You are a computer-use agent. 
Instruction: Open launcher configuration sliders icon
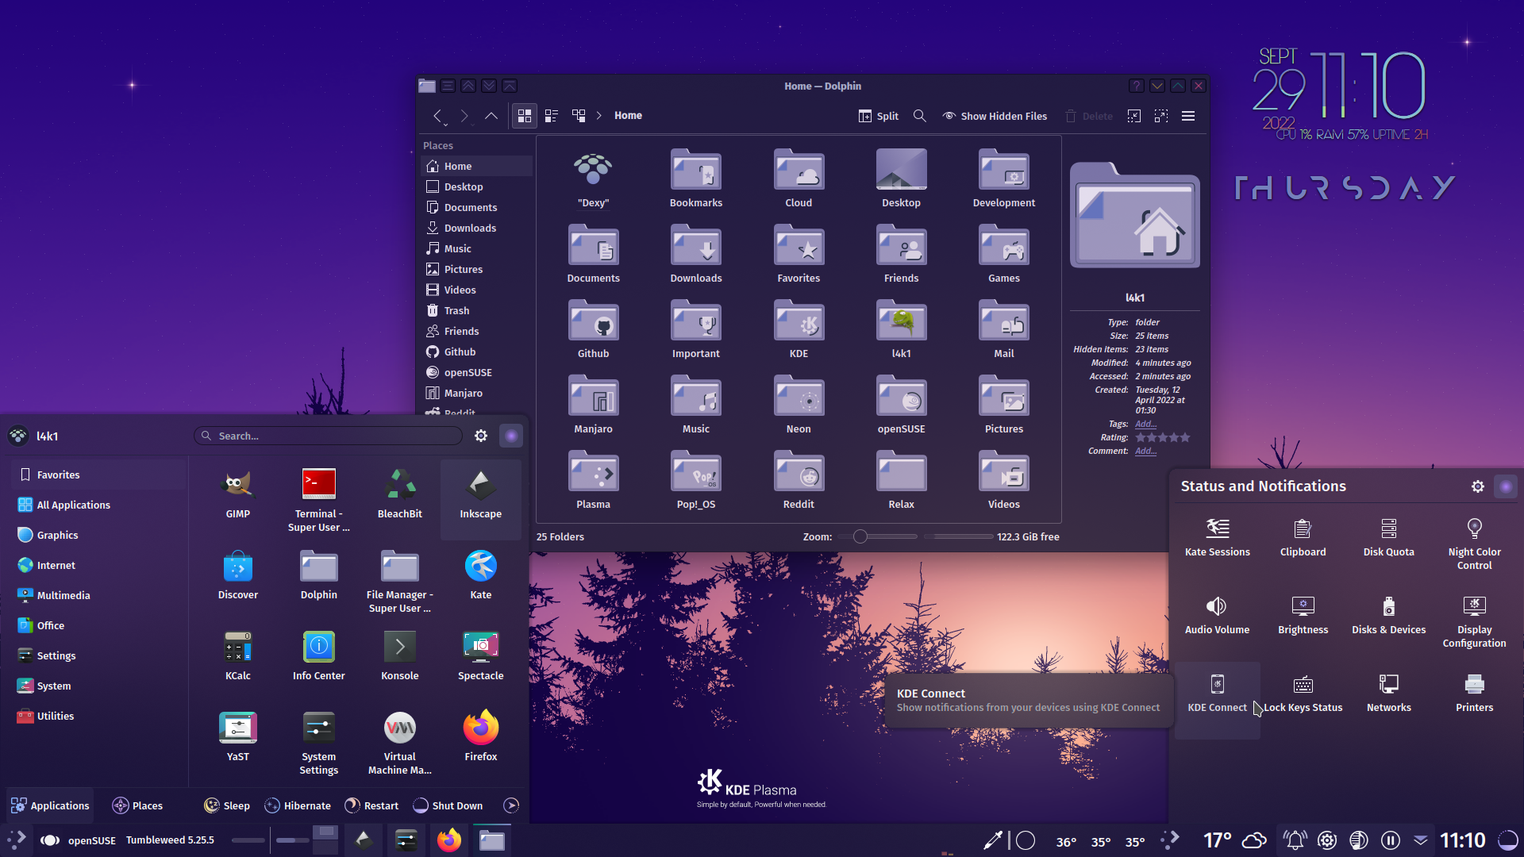click(x=480, y=436)
